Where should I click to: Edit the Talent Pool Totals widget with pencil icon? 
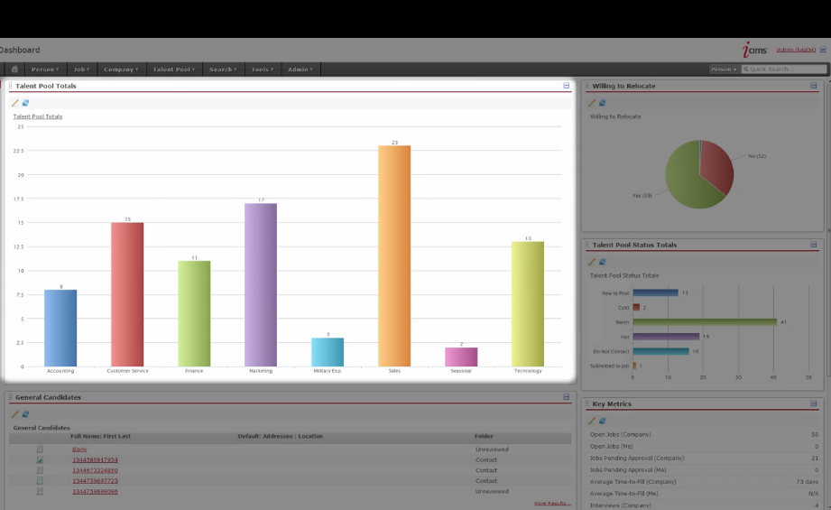coord(14,103)
